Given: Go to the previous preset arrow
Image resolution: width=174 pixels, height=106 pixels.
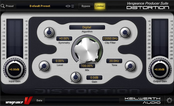Looking at the screenshot, I should [x=66, y=6].
